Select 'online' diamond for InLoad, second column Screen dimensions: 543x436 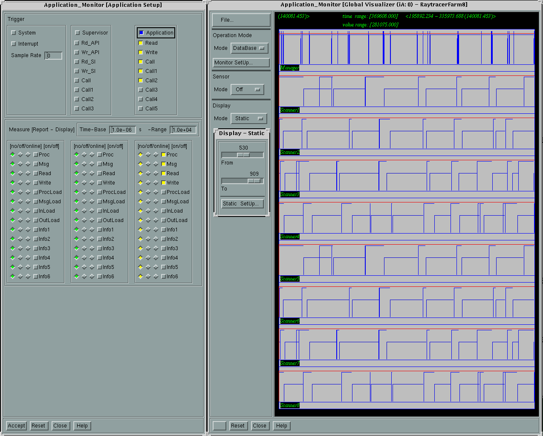point(92,211)
